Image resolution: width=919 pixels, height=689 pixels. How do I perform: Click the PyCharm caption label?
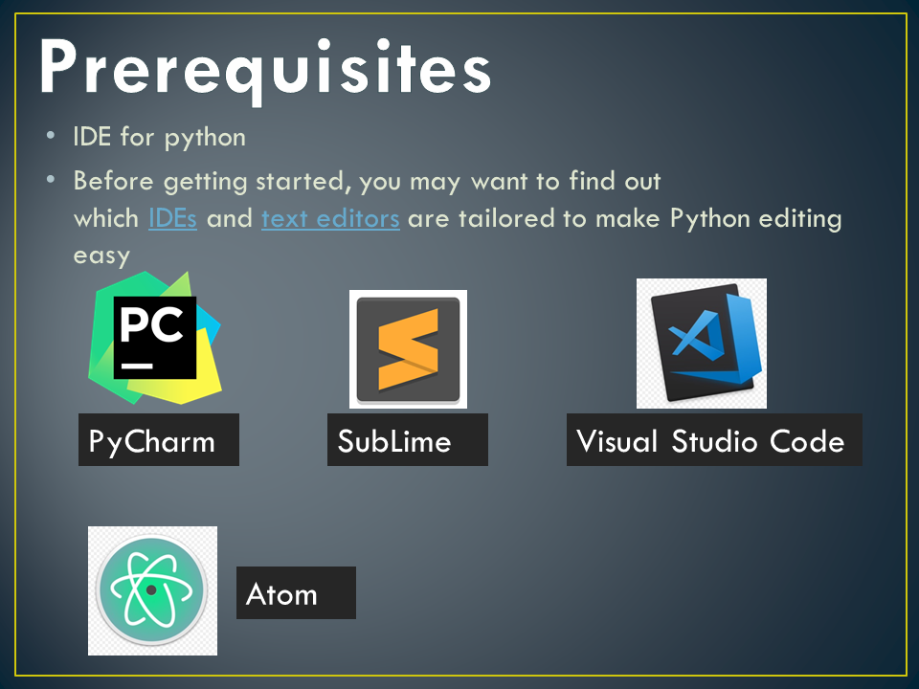[158, 440]
